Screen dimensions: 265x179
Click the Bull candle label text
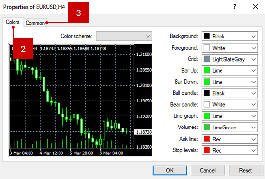click(185, 93)
